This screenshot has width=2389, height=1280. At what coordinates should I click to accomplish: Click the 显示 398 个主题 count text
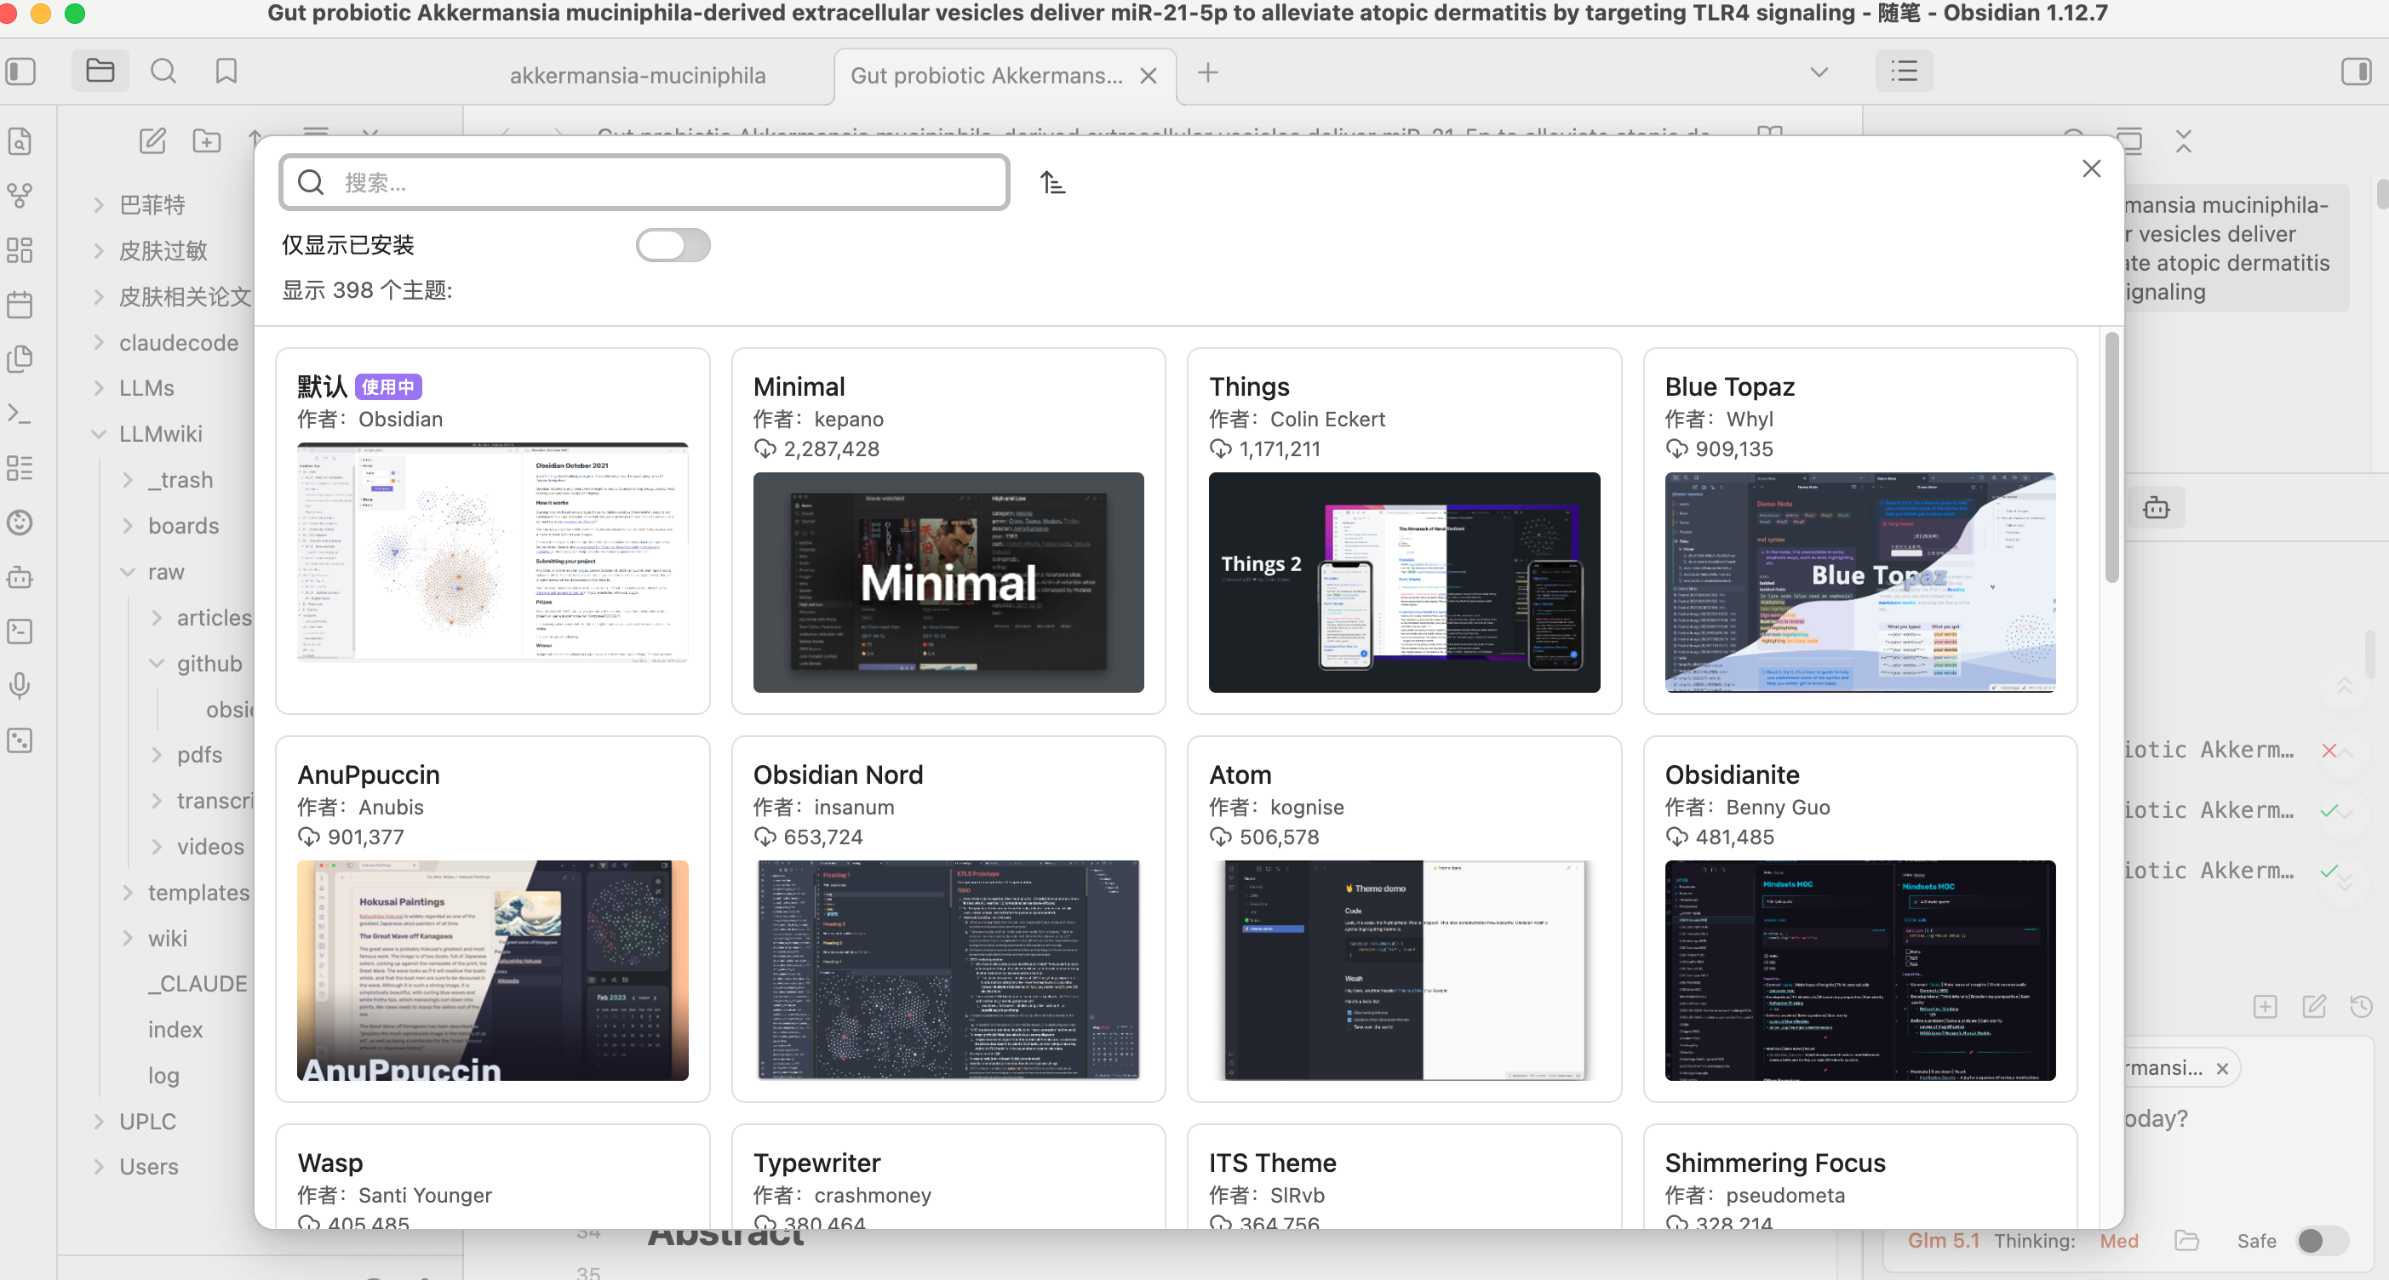367,290
